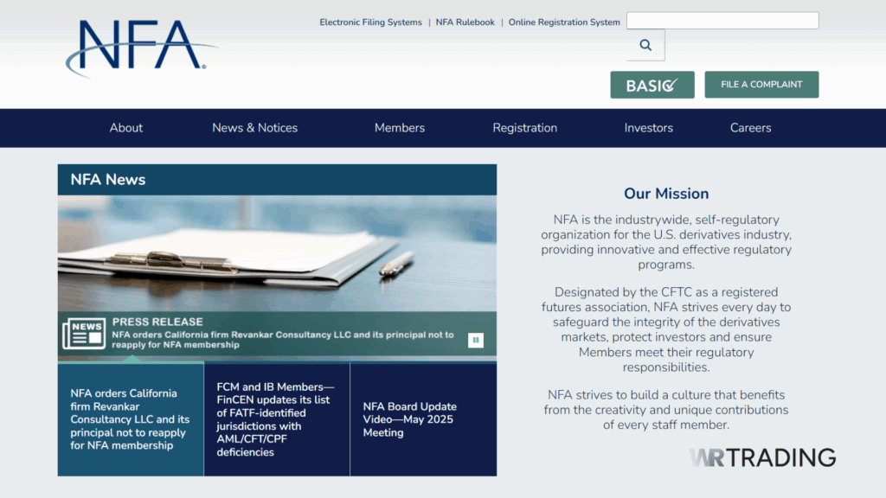The height and width of the screenshot is (498, 886).
Task: Open the Investors menu
Action: click(648, 128)
